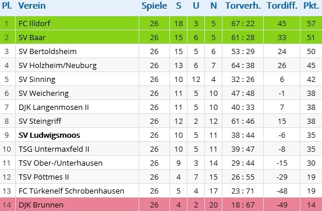Select the DJK Brunnen relegation row
This screenshot has width=322, height=211.
(x=161, y=205)
